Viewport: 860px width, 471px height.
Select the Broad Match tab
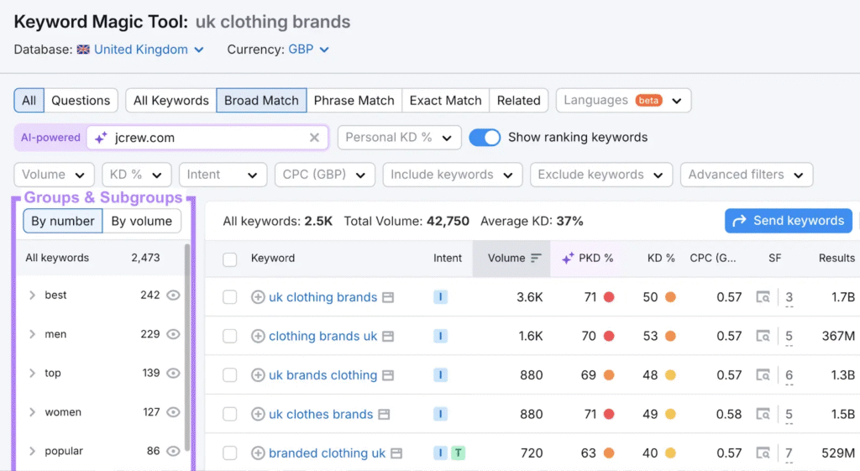[x=262, y=101]
